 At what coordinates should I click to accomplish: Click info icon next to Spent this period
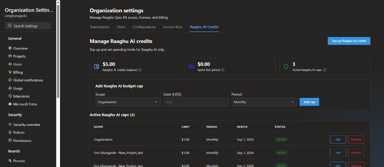click(223, 70)
